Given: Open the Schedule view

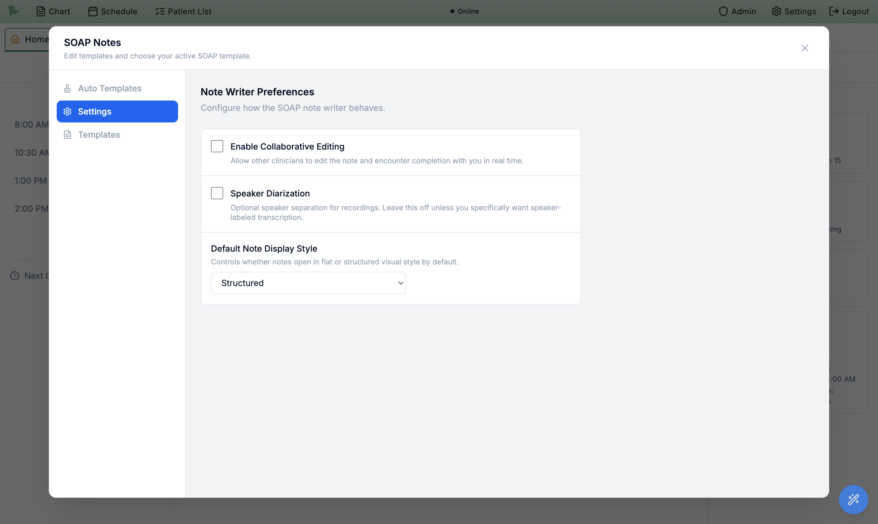Looking at the screenshot, I should (x=113, y=11).
